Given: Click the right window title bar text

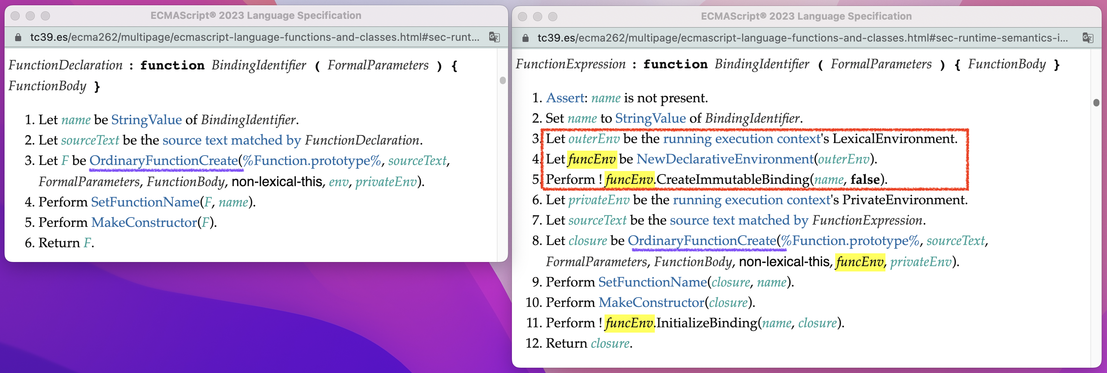Looking at the screenshot, I should 806,16.
